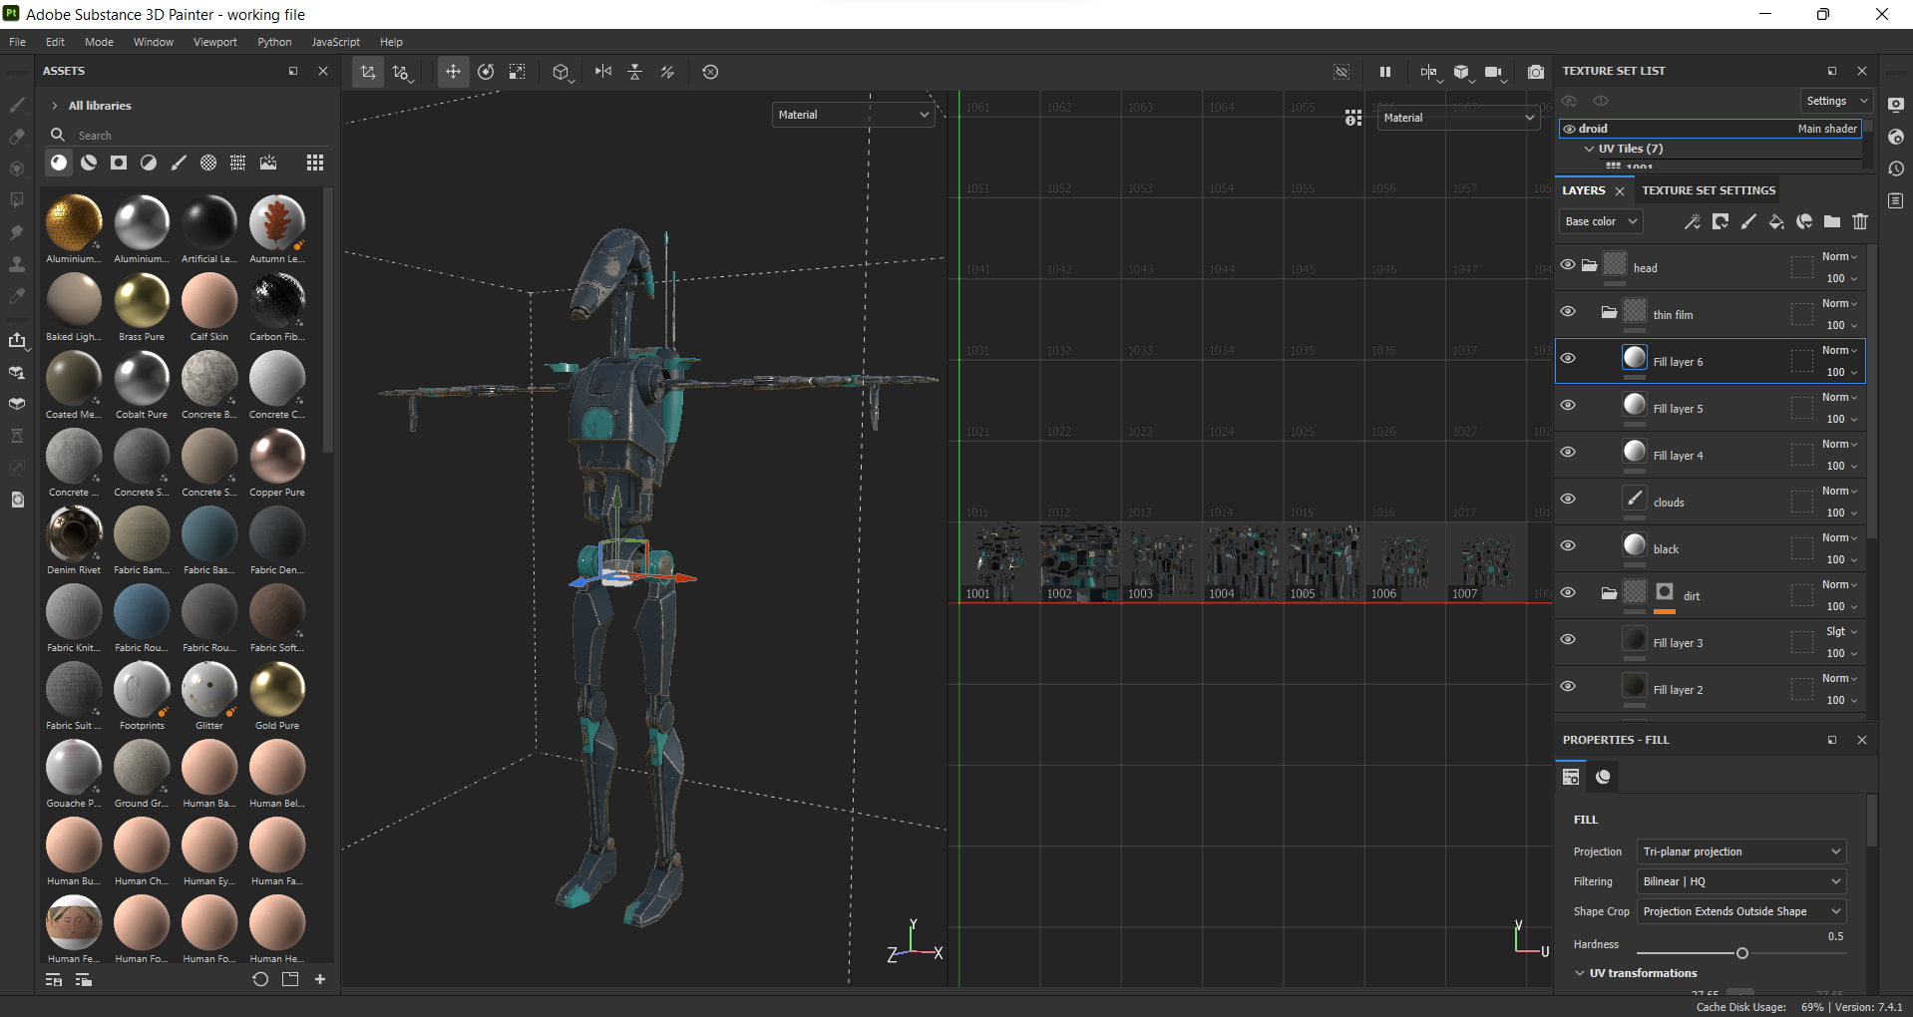Delete selected layer with trash icon

(1860, 221)
